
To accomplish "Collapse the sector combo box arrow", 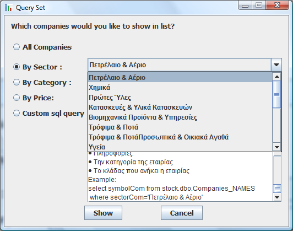I will (x=276, y=65).
